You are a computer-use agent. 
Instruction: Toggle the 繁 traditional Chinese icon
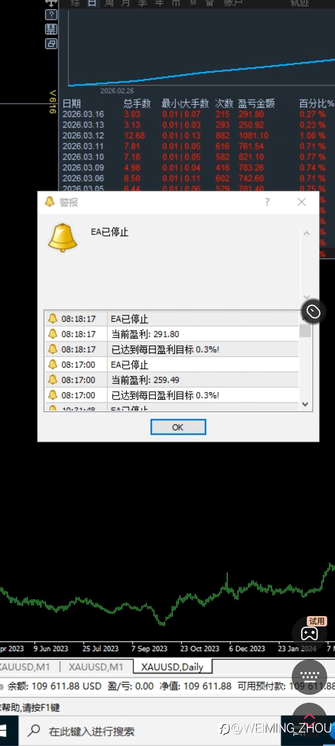click(51, 29)
